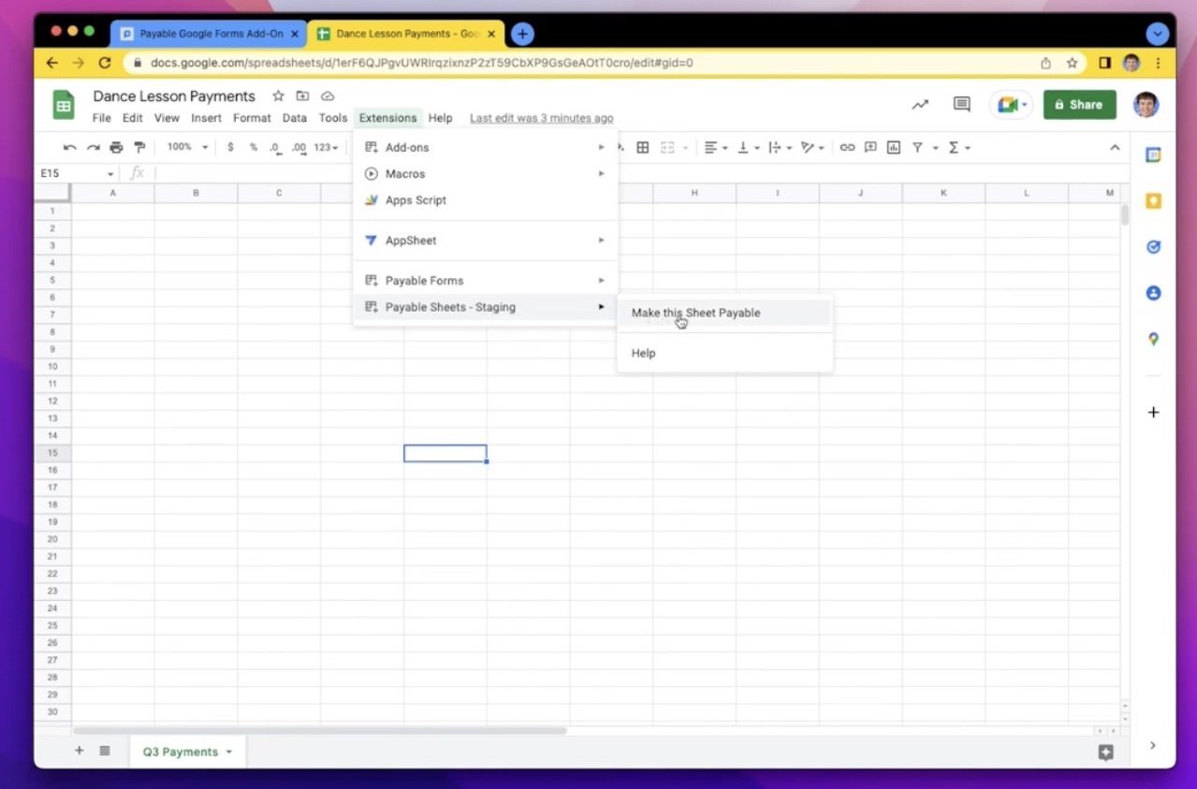Expand the Add-ons submenu
Screen dimensions: 1197x789
pyautogui.click(x=485, y=147)
